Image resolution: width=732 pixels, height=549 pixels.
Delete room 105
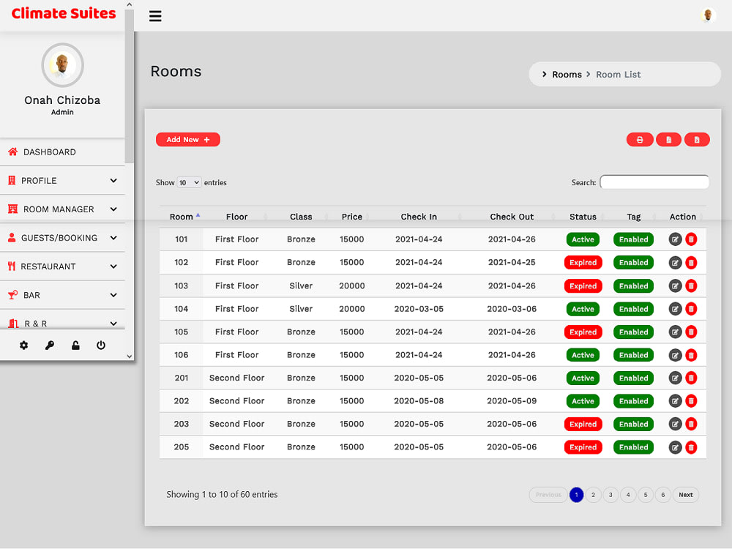(x=692, y=332)
